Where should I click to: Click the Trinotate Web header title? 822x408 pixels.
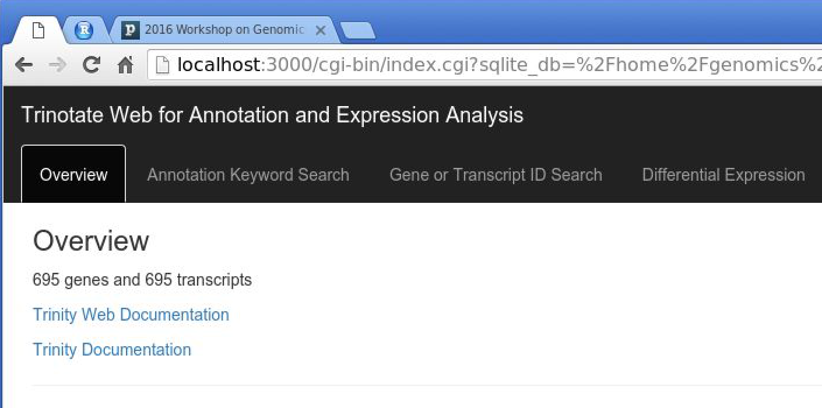[272, 115]
